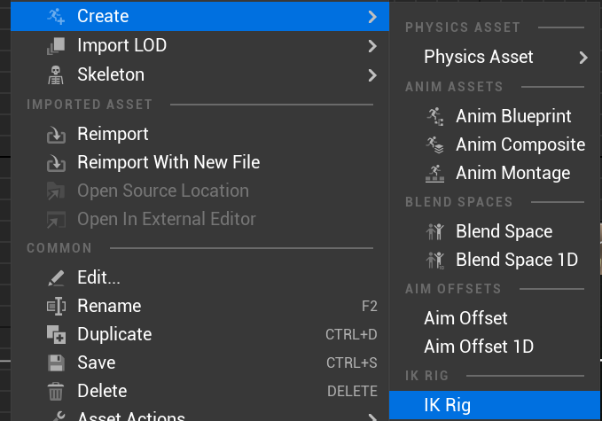Viewport: 602px width, 421px height.
Task: Click the Save floppy disk icon
Action: [x=56, y=363]
